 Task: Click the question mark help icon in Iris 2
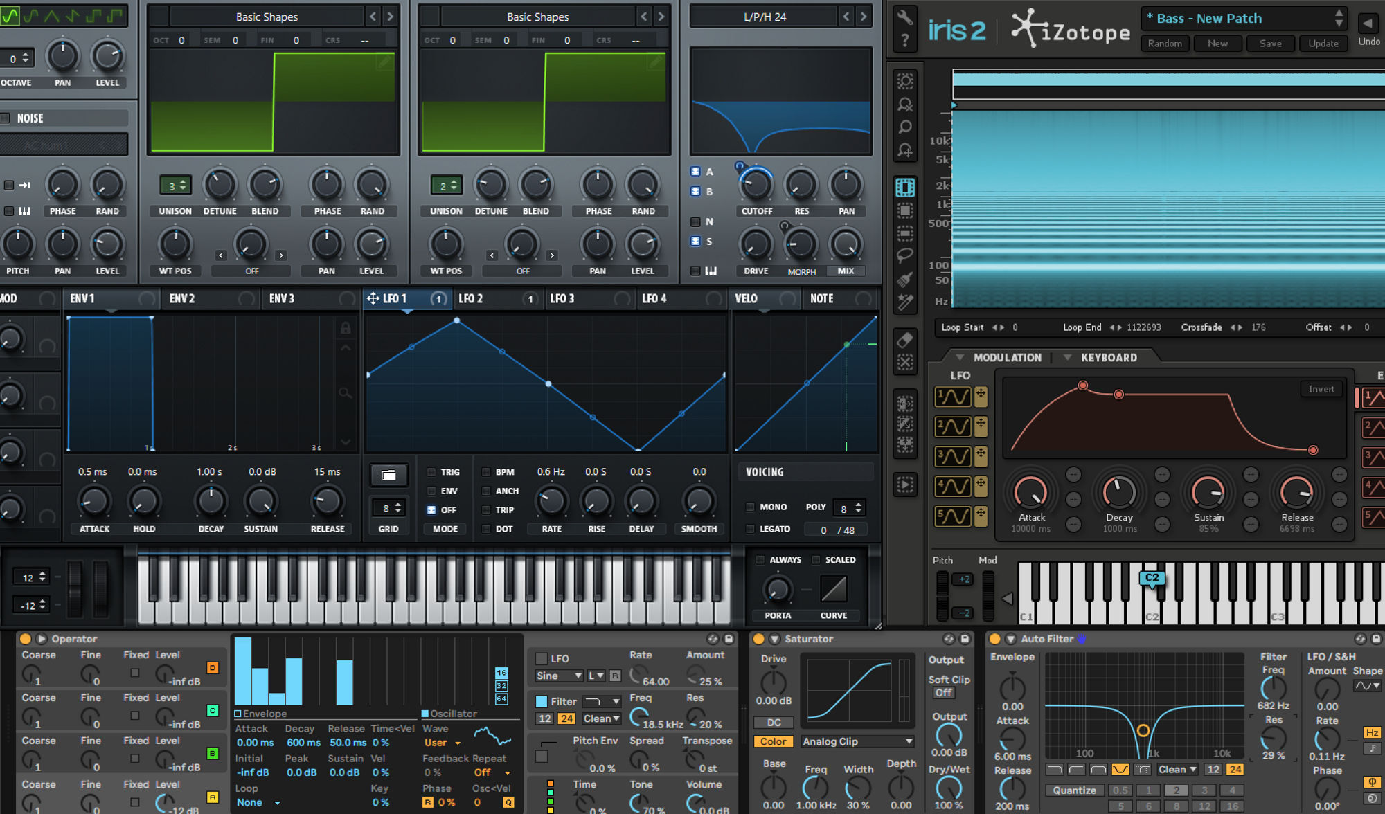905,39
